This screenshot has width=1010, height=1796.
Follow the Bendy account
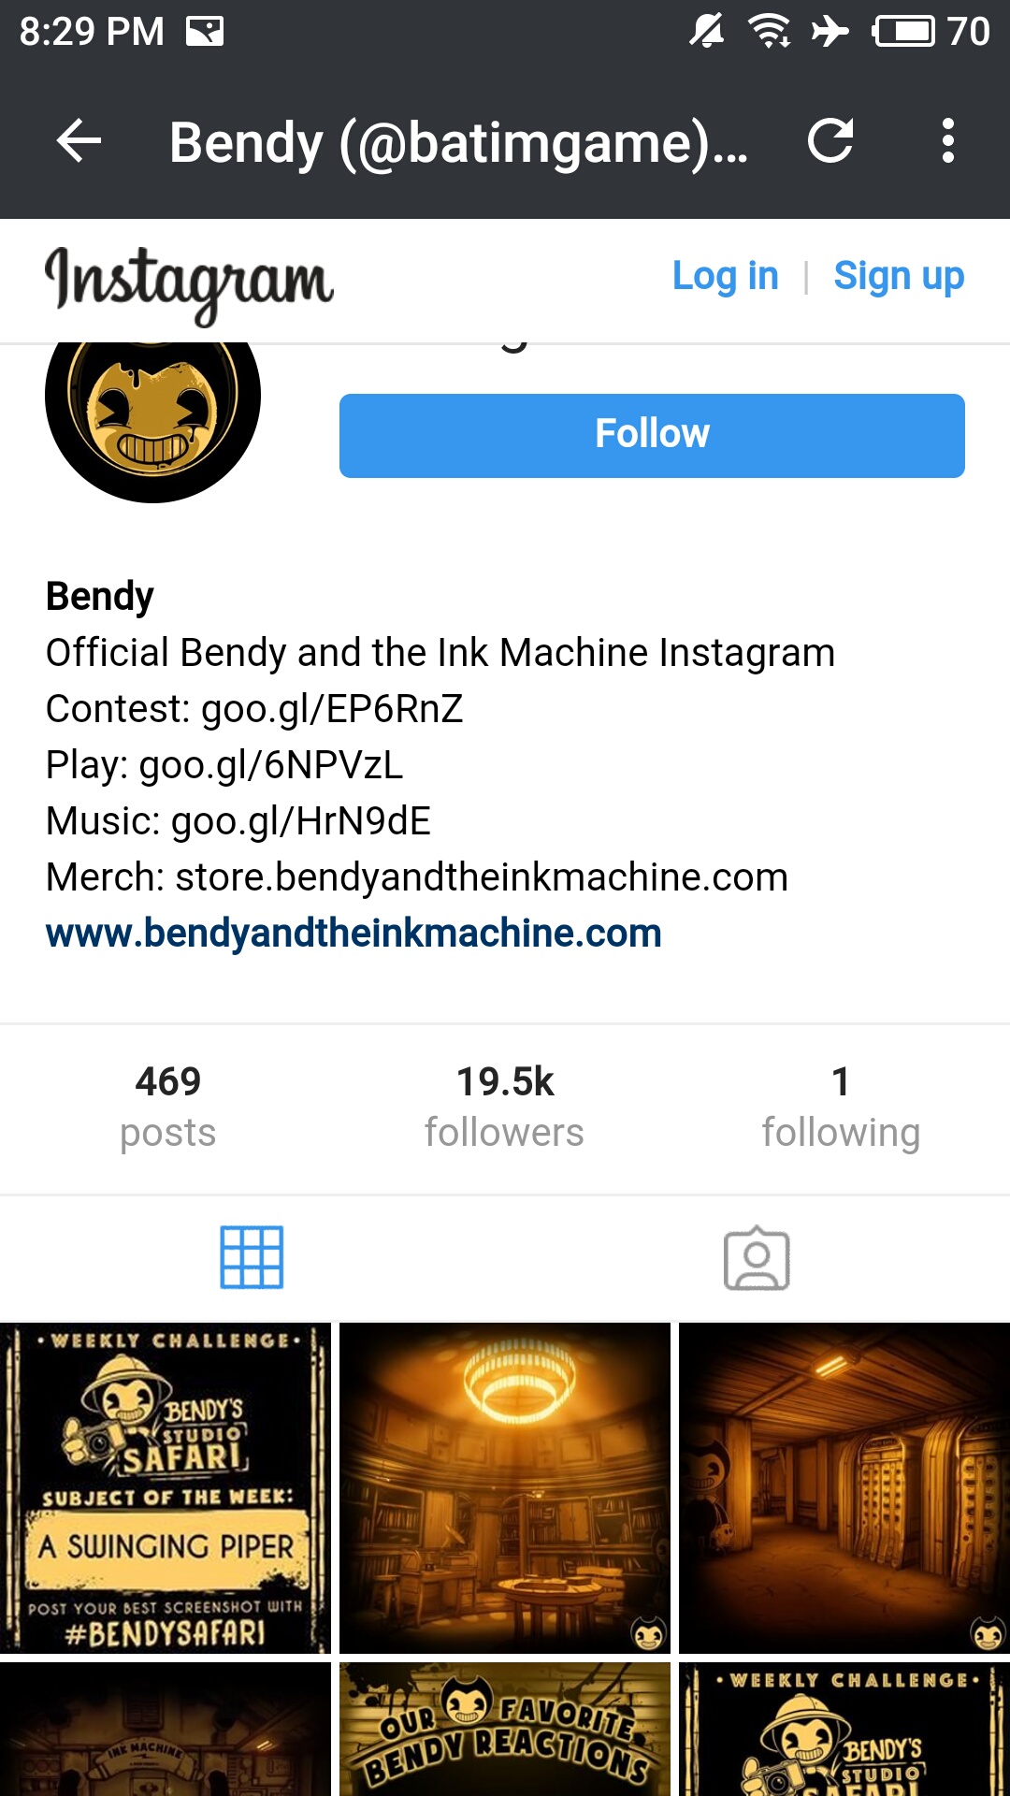pos(652,435)
